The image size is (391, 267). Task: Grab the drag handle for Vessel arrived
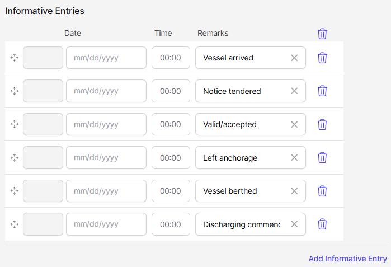point(15,58)
